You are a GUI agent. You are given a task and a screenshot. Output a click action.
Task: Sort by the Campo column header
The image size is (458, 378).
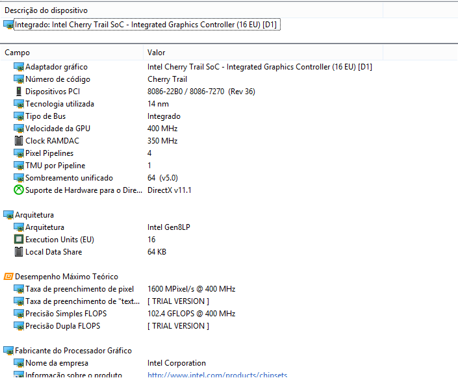(x=72, y=53)
